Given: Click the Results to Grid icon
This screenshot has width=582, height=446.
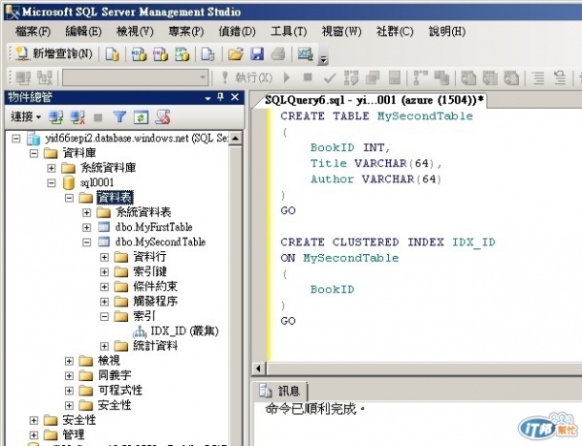Looking at the screenshot, I should [490, 78].
